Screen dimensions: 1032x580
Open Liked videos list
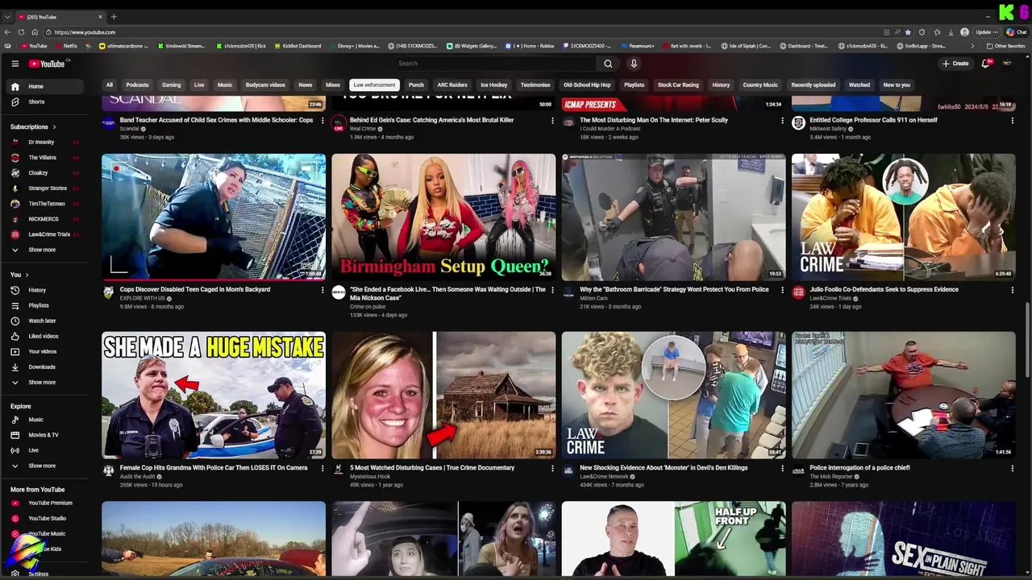pyautogui.click(x=44, y=336)
